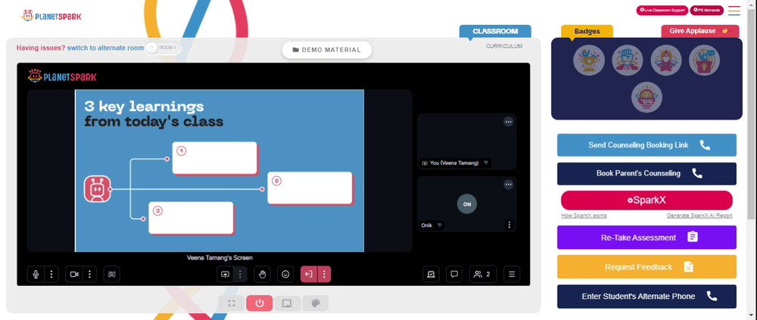Click the fullscreen expand icon below the video
The width and height of the screenshot is (757, 320).
click(x=231, y=303)
